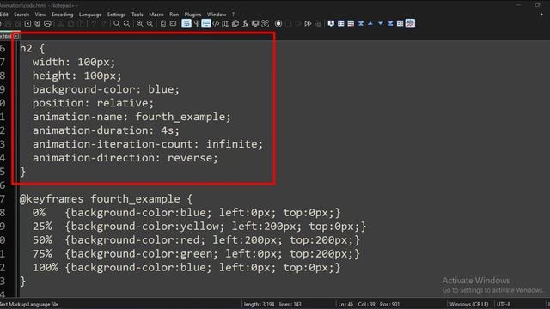Open the Settings menu
Screen dimensions: 550x309
(116, 15)
